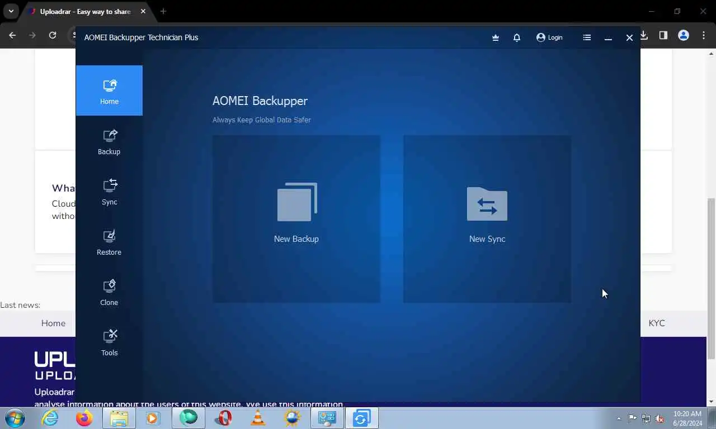
Task: Open a new browser tab
Action: (163, 11)
